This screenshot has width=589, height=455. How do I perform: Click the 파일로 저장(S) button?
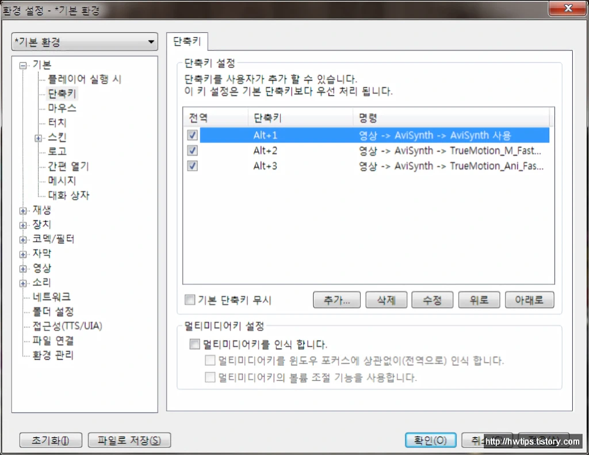point(129,440)
